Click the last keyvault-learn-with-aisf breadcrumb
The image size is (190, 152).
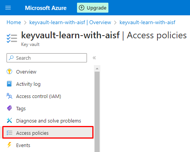click(147, 22)
